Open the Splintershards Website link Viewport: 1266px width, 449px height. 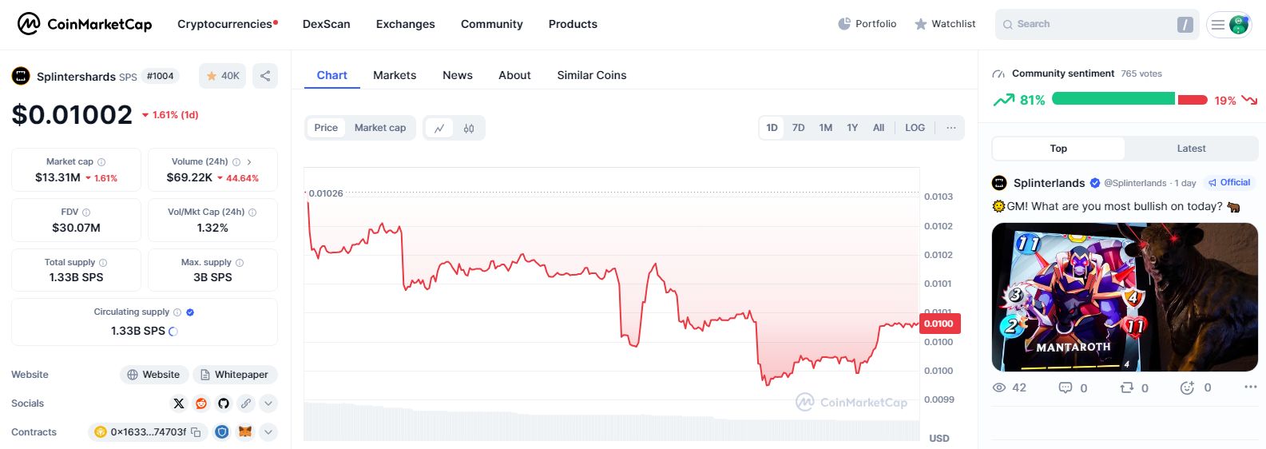(x=153, y=375)
